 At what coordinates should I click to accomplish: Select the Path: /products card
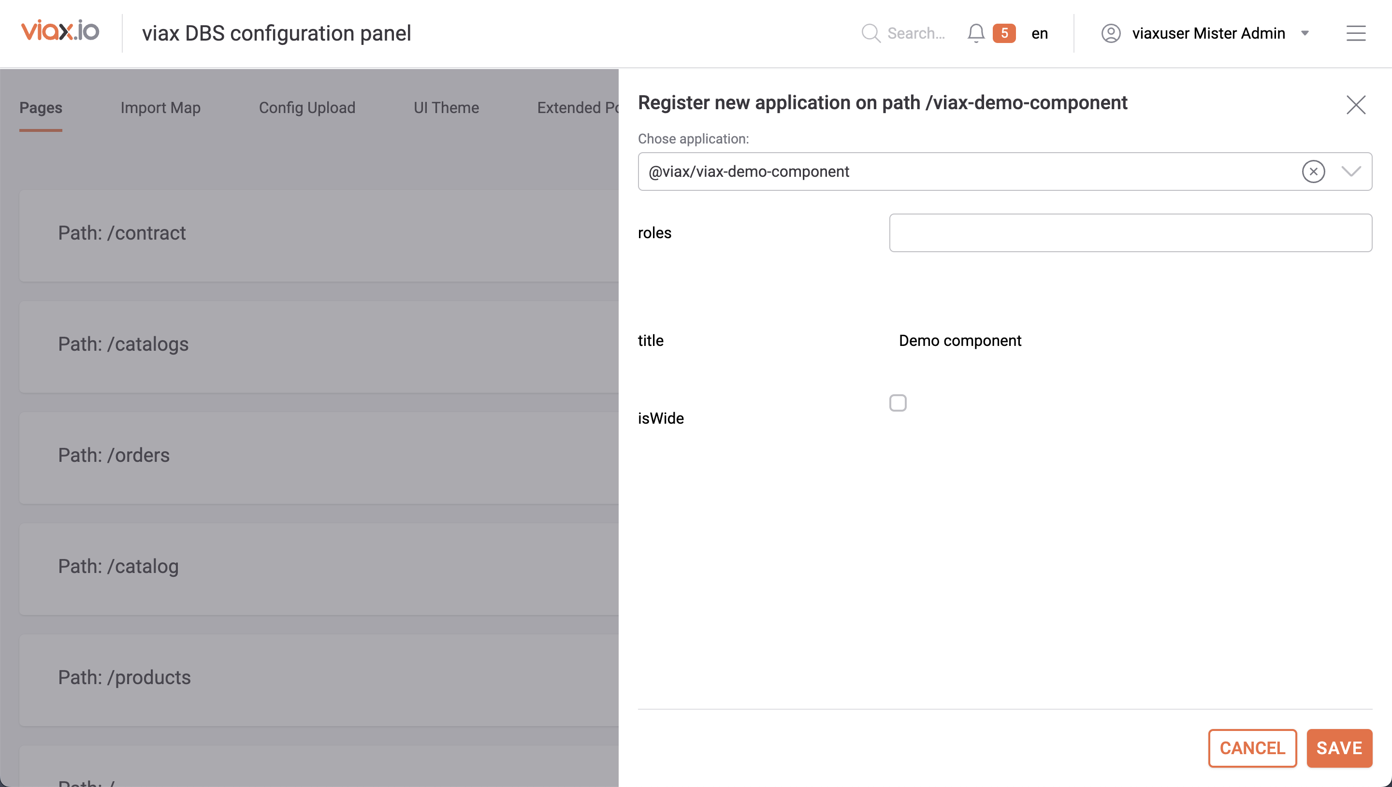tap(319, 680)
